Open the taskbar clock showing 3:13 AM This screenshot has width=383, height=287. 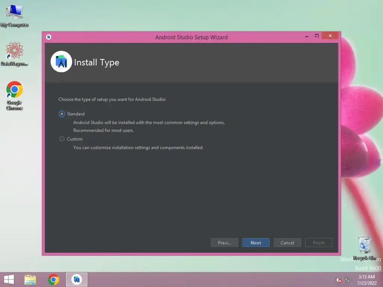point(367,280)
